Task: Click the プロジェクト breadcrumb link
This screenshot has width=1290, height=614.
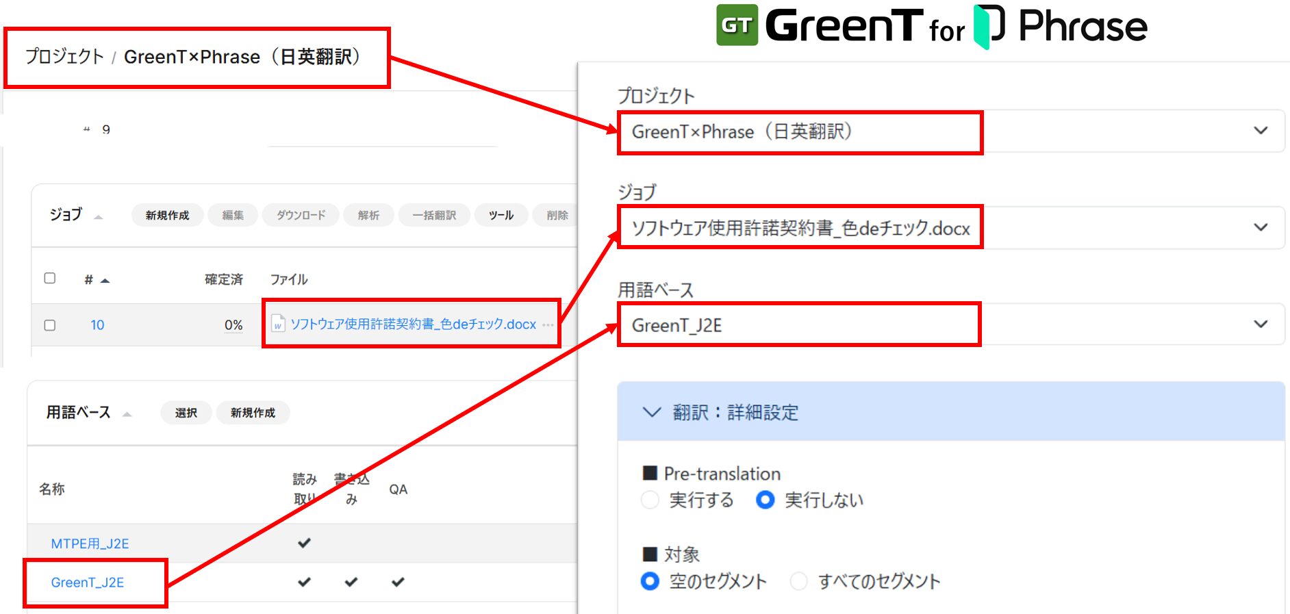Action: click(x=64, y=57)
